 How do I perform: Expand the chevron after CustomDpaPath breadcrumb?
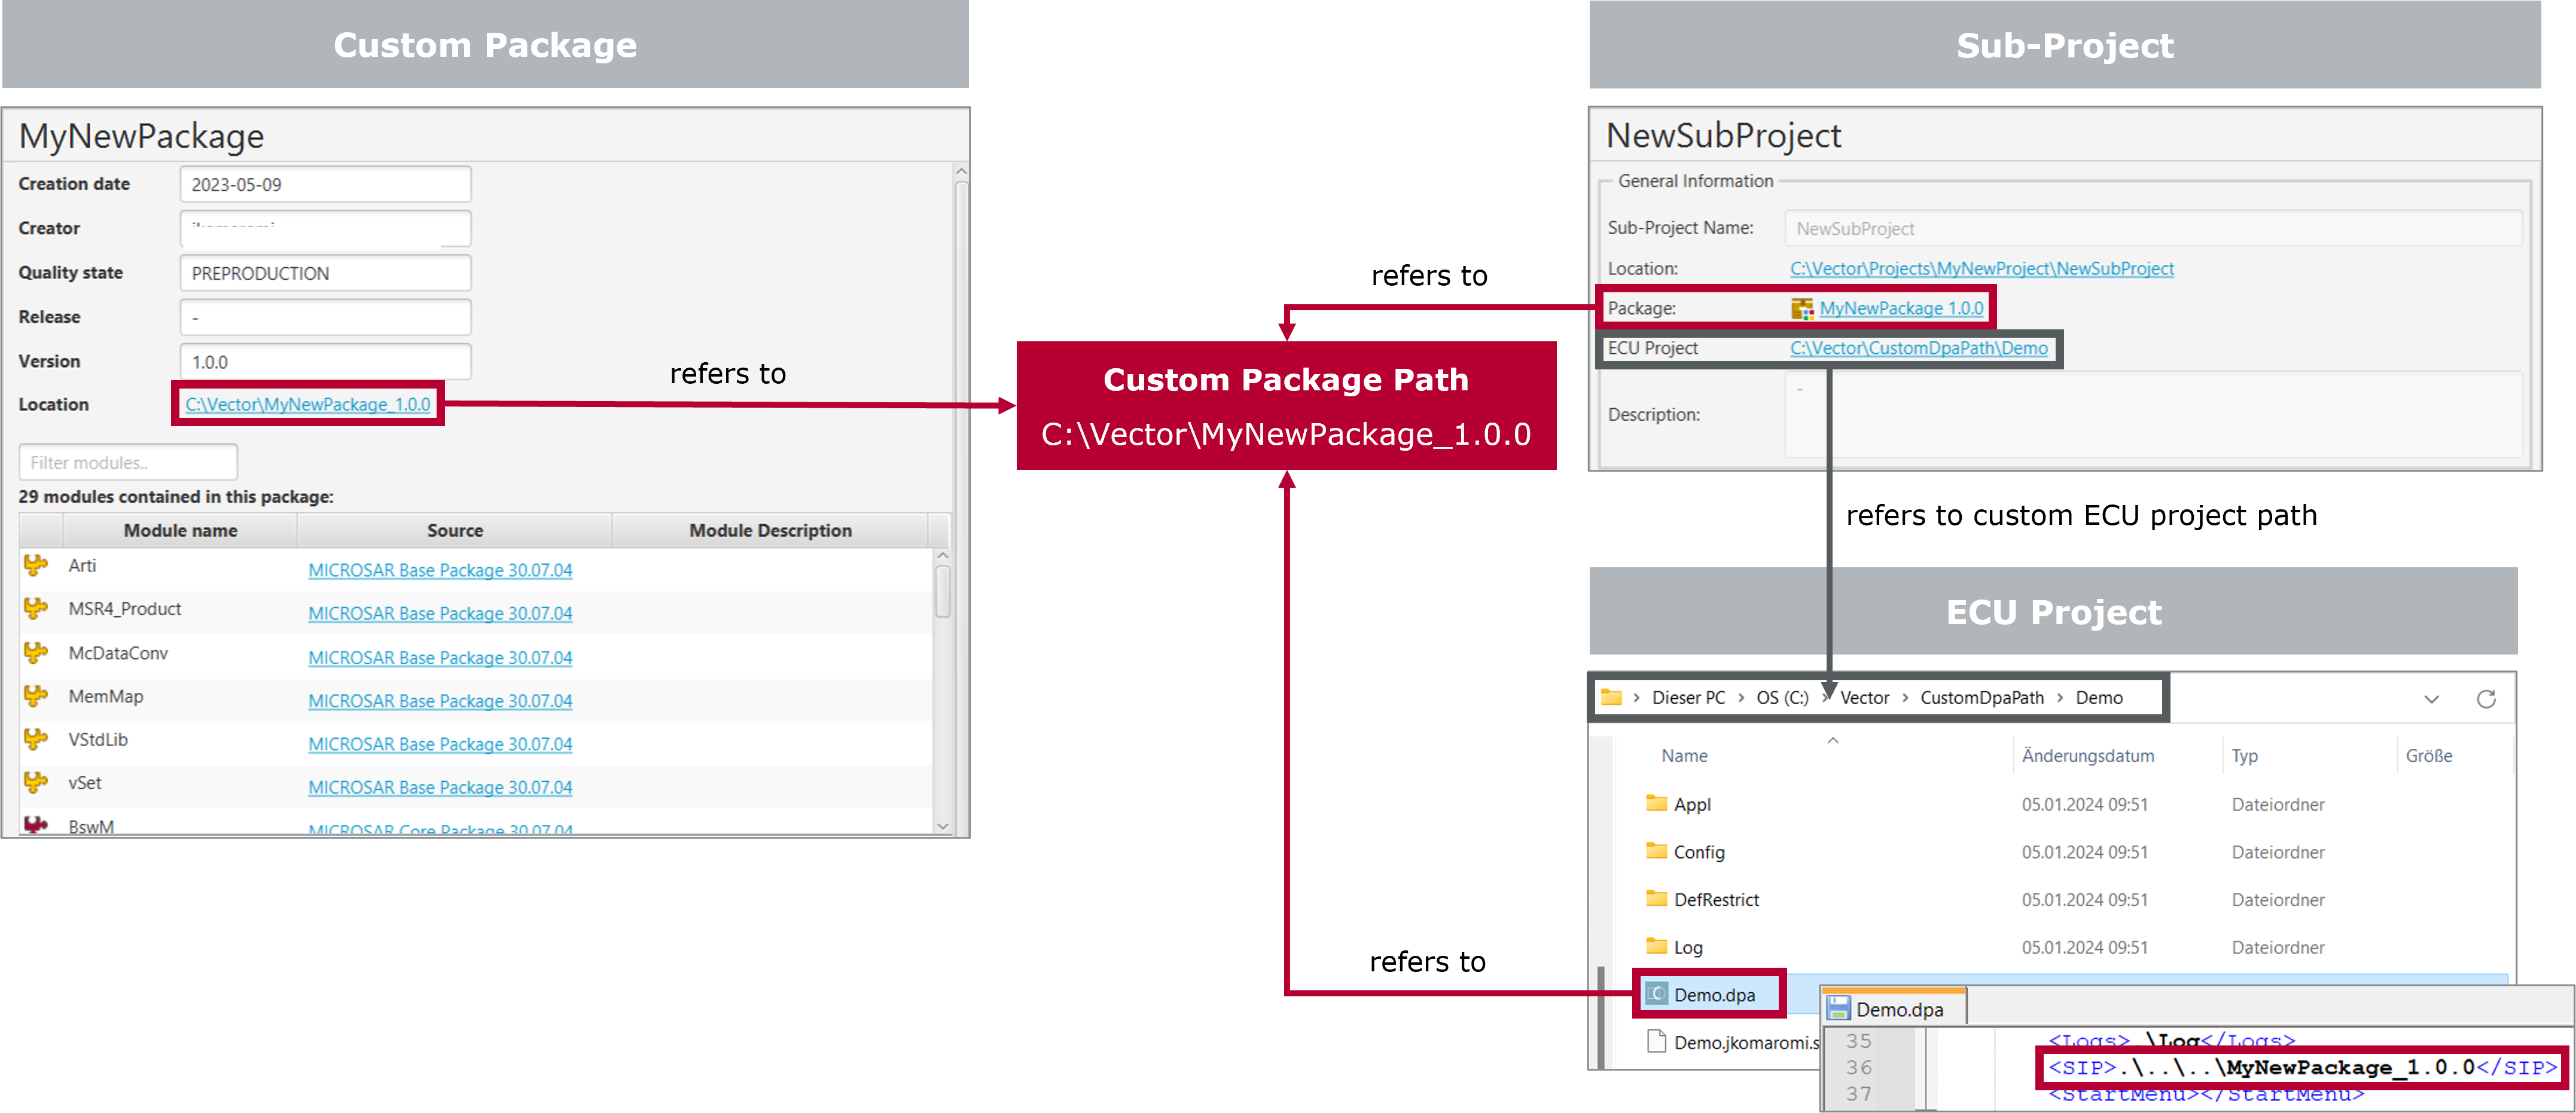tap(2060, 698)
